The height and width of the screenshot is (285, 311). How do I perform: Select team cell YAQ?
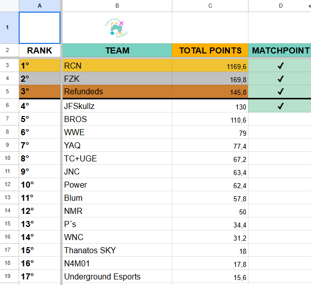[117, 145]
